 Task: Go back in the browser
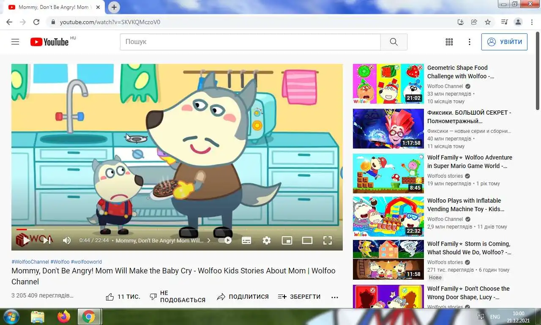coord(9,22)
